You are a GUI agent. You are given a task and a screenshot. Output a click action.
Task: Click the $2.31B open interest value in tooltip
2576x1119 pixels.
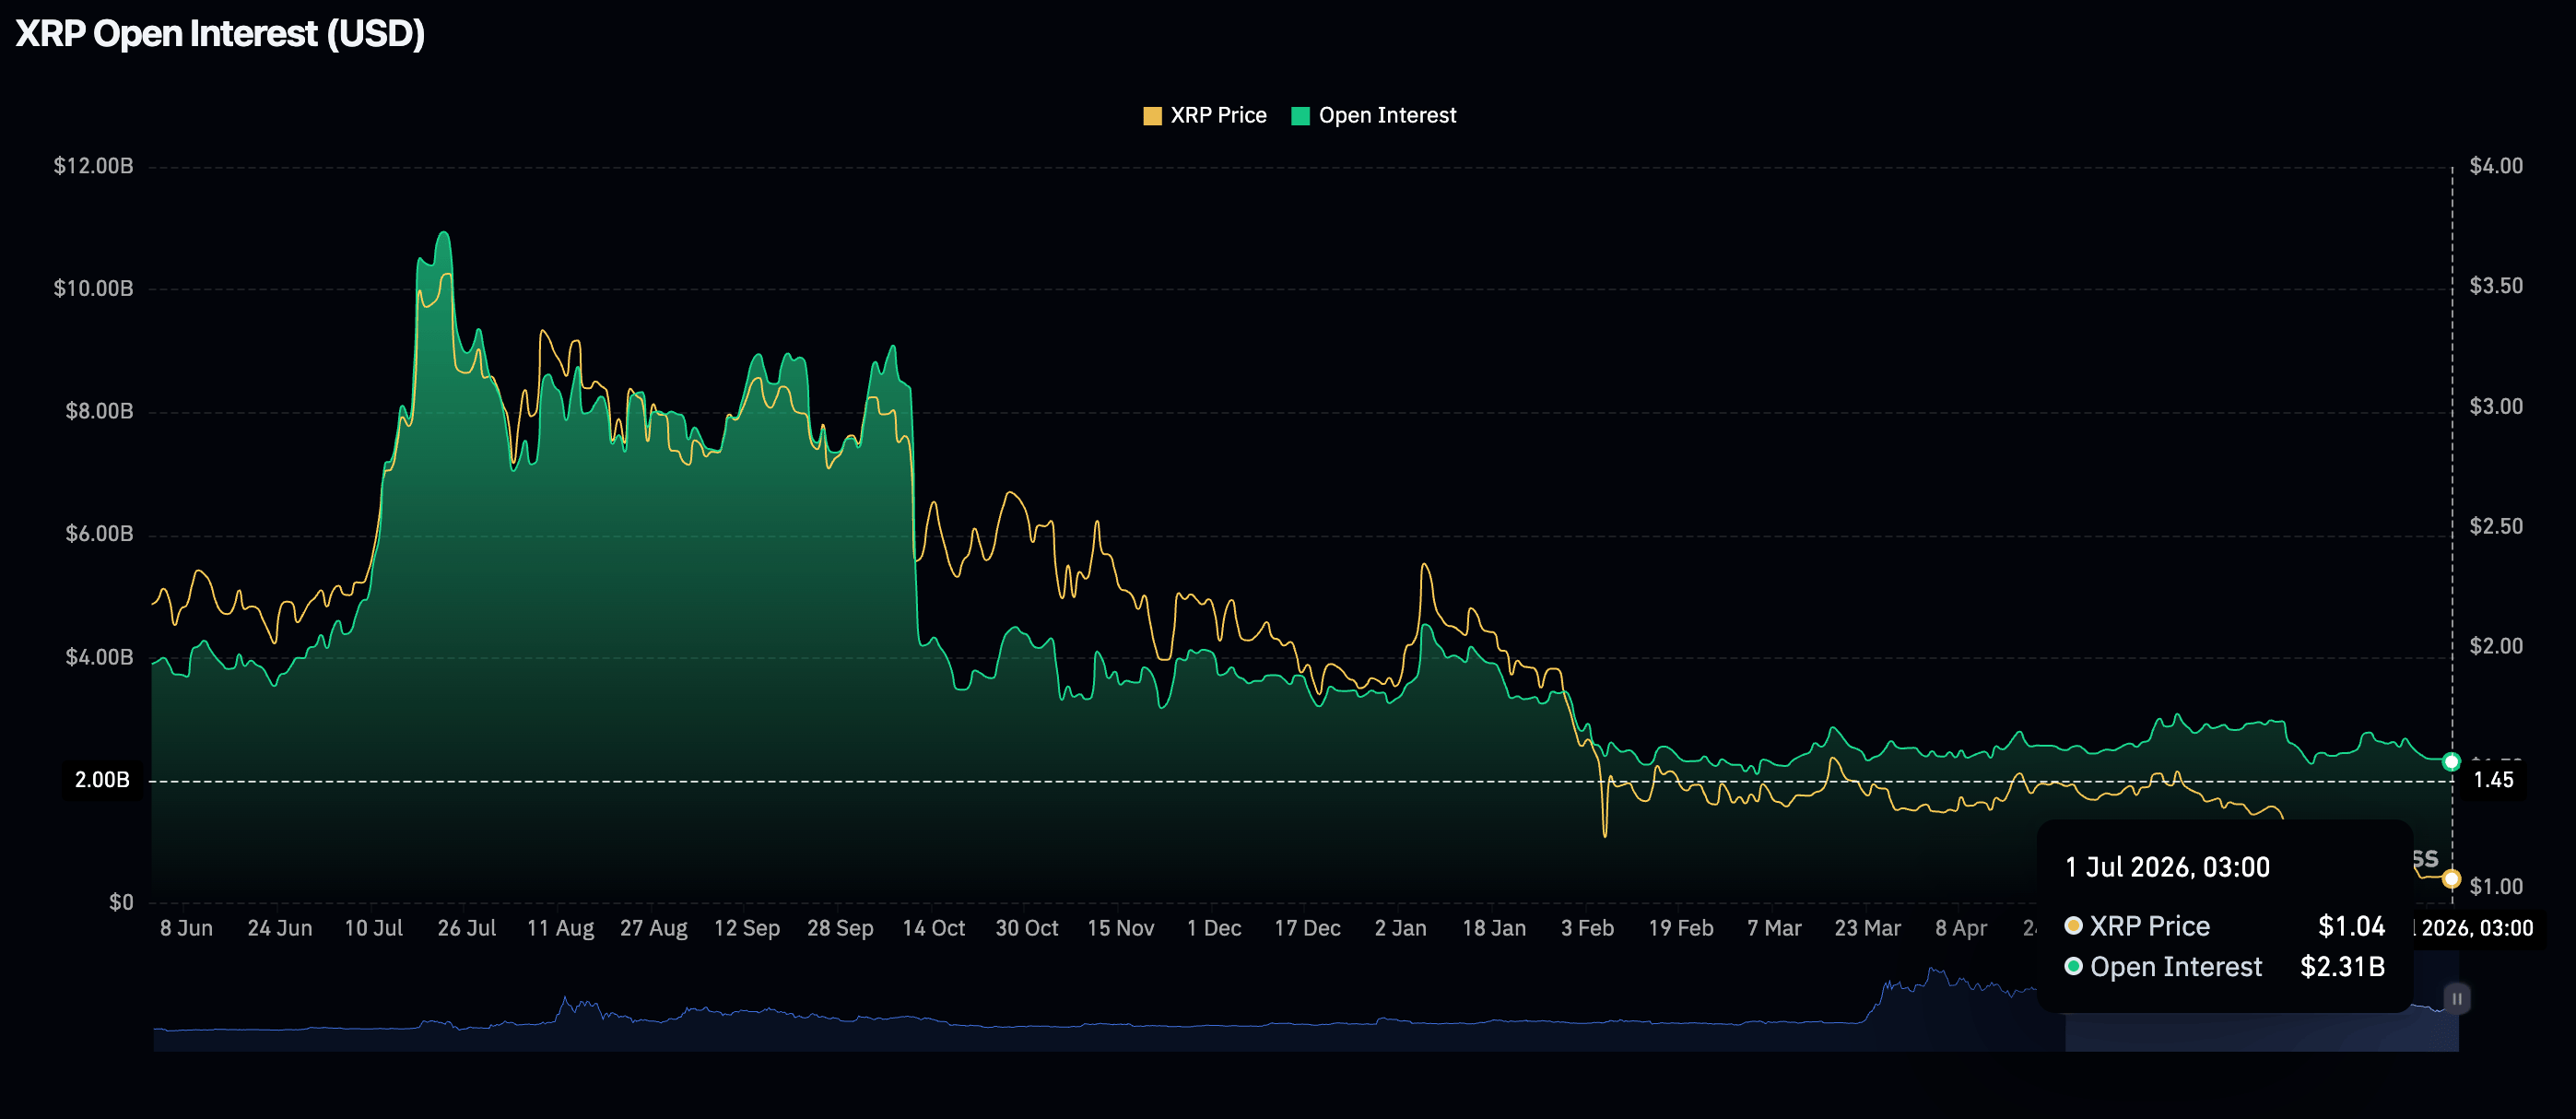(x=2342, y=967)
